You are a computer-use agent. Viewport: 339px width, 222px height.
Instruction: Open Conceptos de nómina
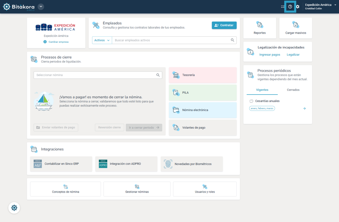tap(66, 189)
